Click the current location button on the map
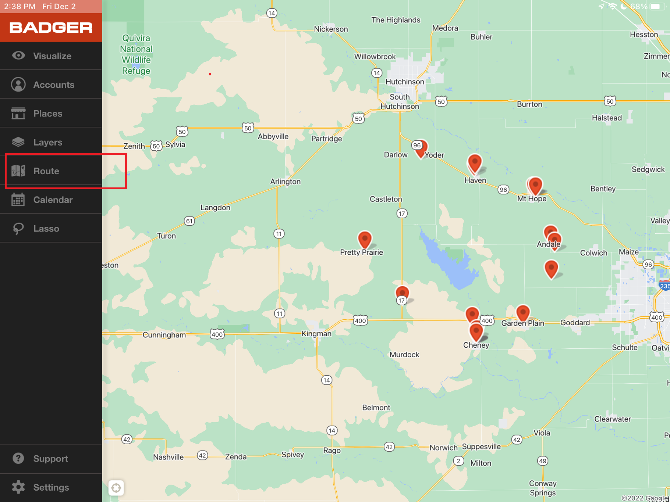The width and height of the screenshot is (670, 502). point(116,488)
